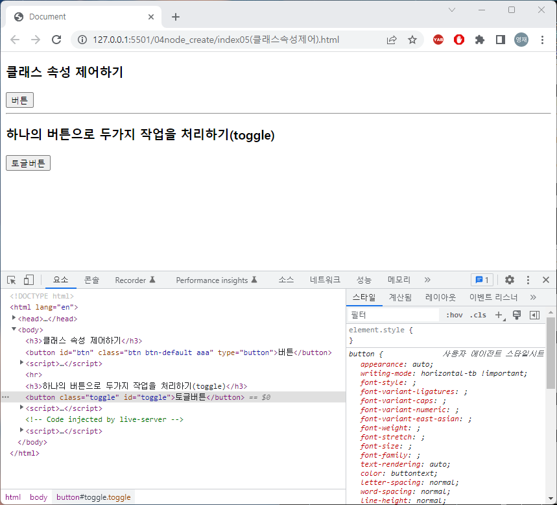Open the user profile avatar

pyautogui.click(x=521, y=40)
